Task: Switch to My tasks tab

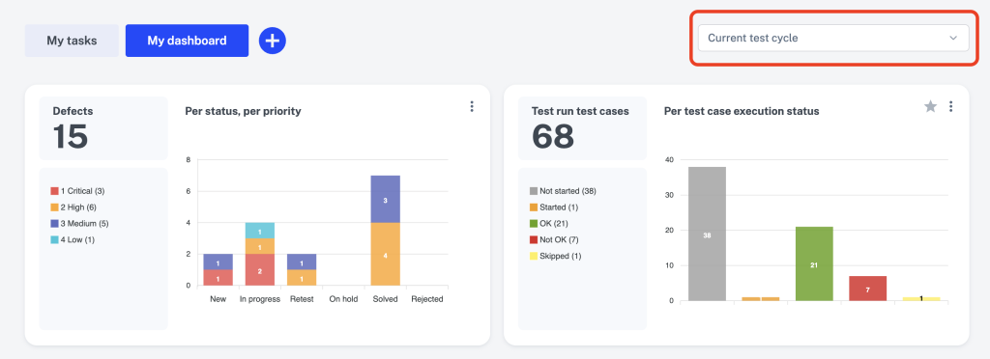Action: 72,41
